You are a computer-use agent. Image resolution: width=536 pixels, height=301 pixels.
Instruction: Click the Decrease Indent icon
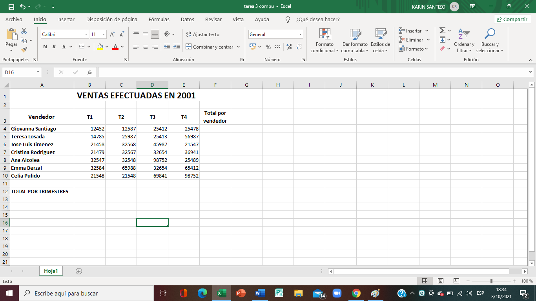click(x=167, y=47)
